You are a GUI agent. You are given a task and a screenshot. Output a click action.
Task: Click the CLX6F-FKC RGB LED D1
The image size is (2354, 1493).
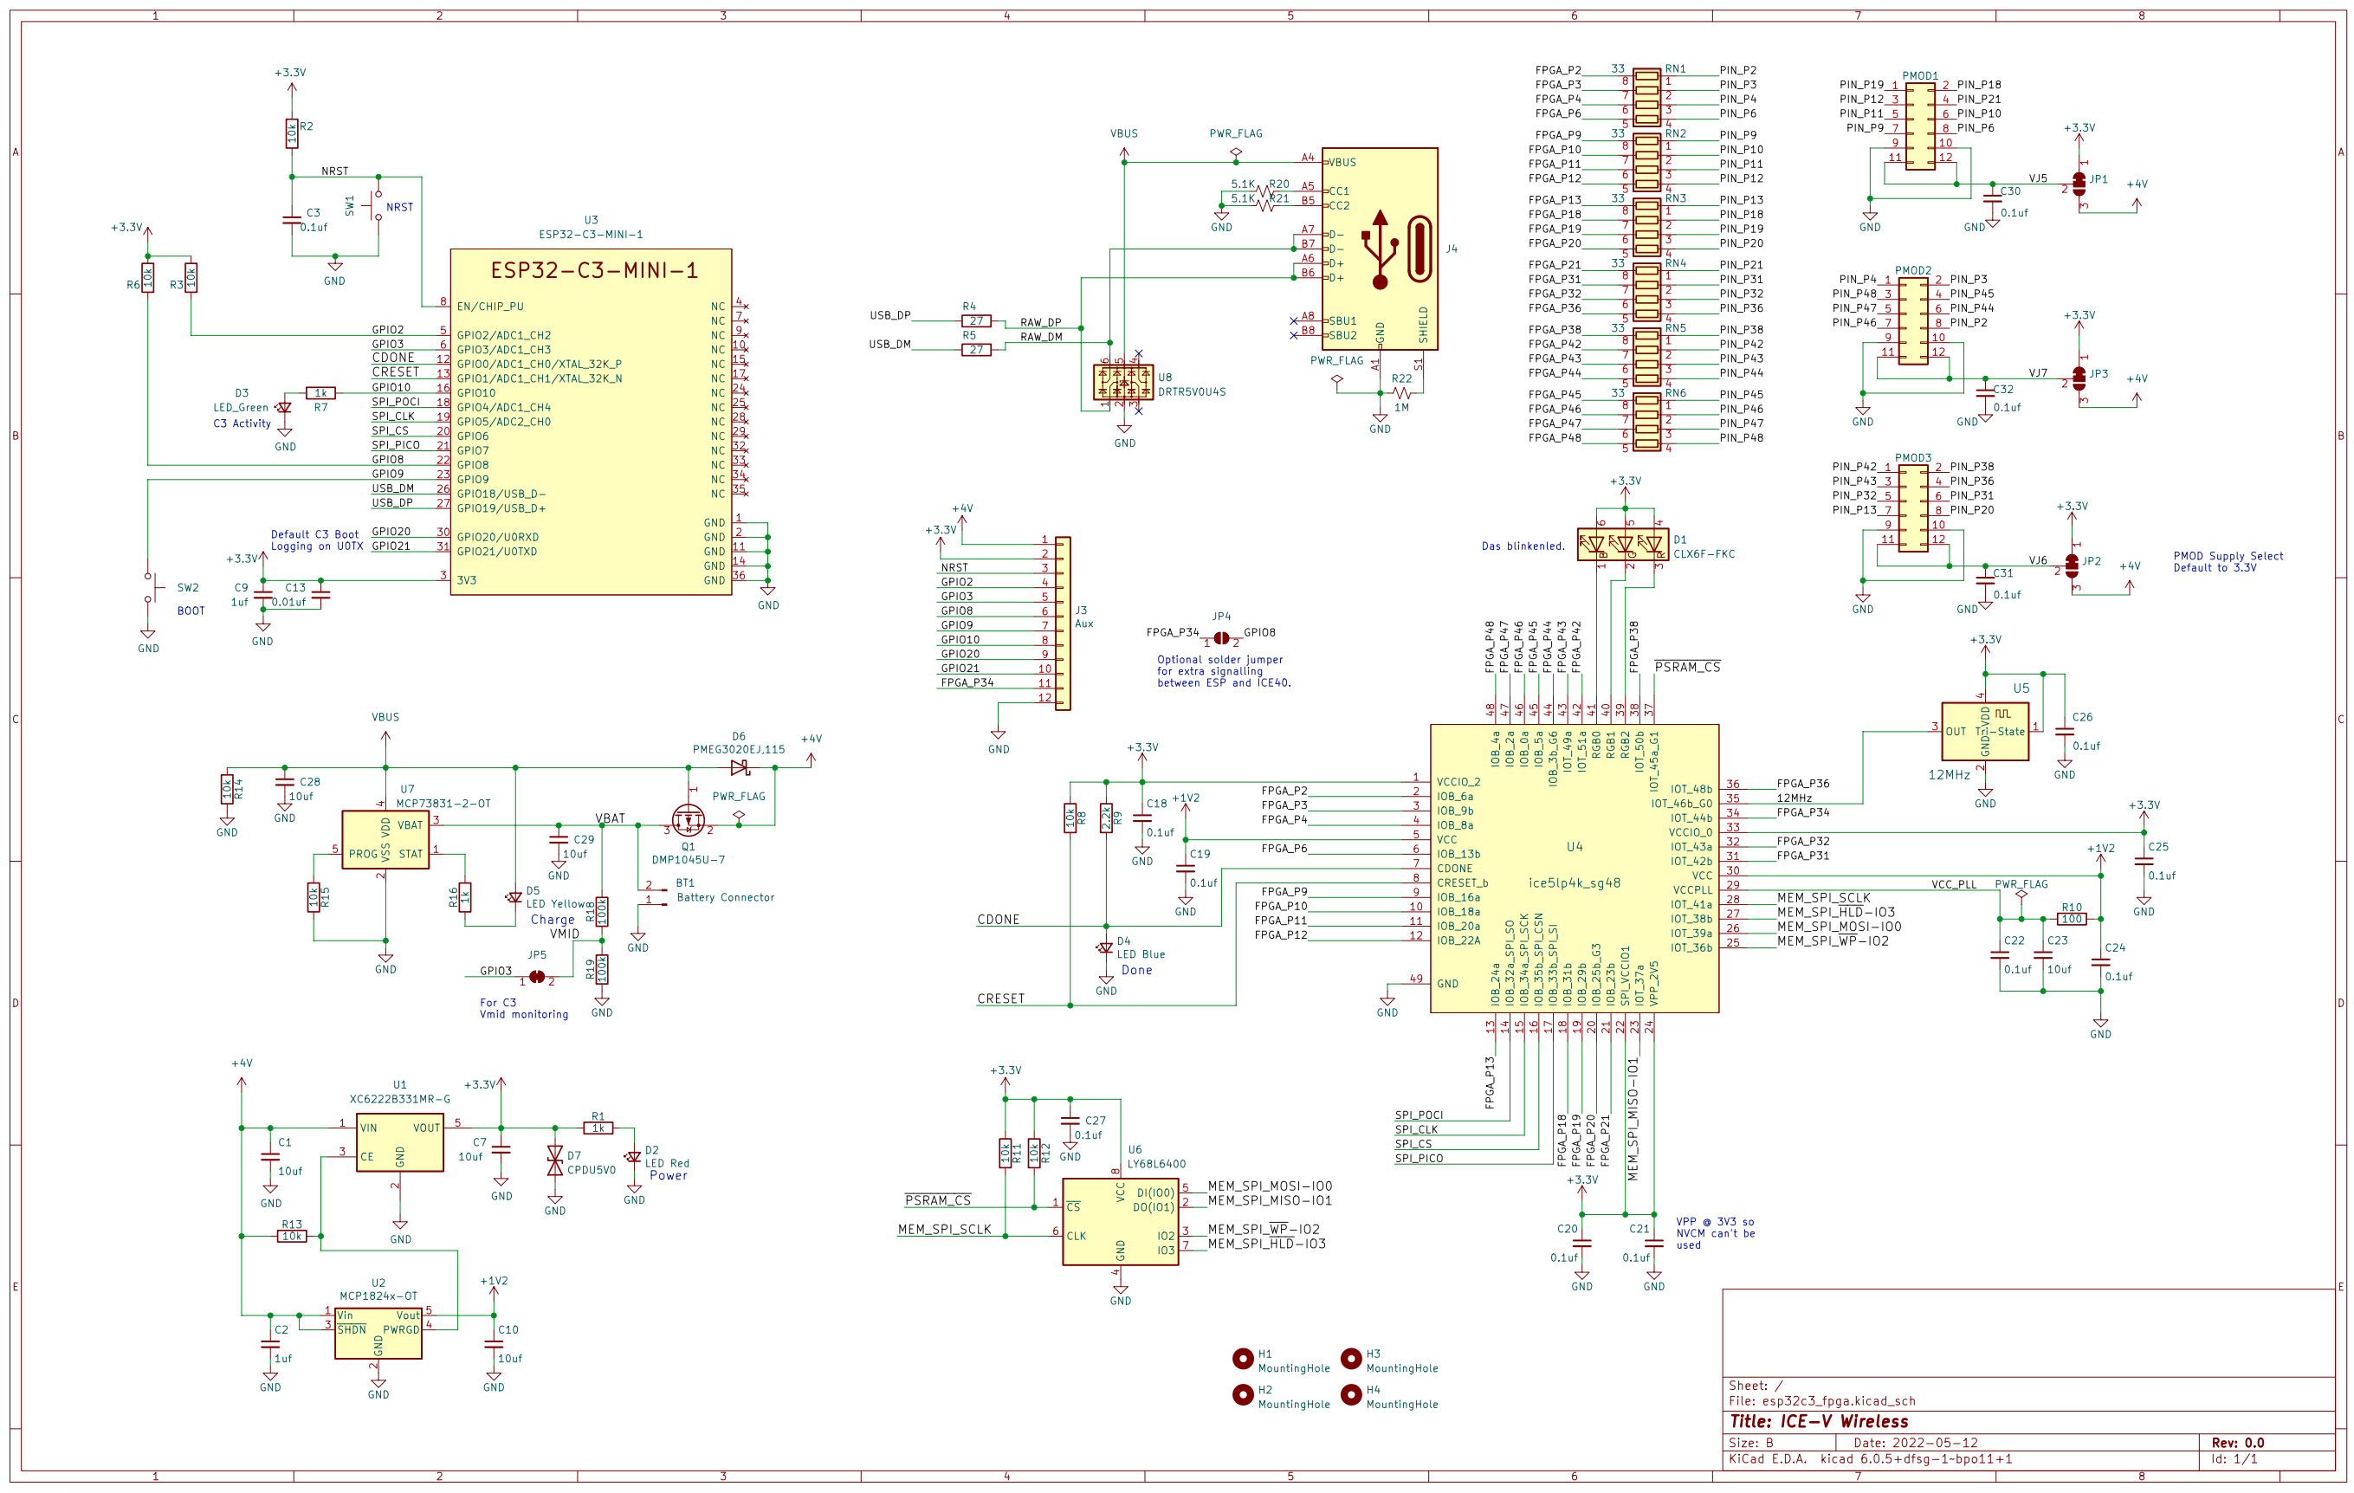(x=1625, y=544)
